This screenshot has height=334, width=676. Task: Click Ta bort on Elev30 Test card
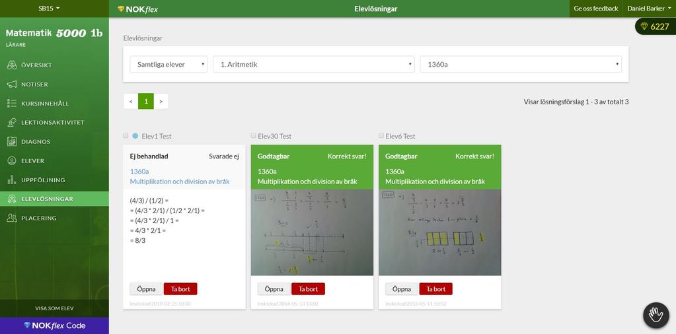(308, 289)
